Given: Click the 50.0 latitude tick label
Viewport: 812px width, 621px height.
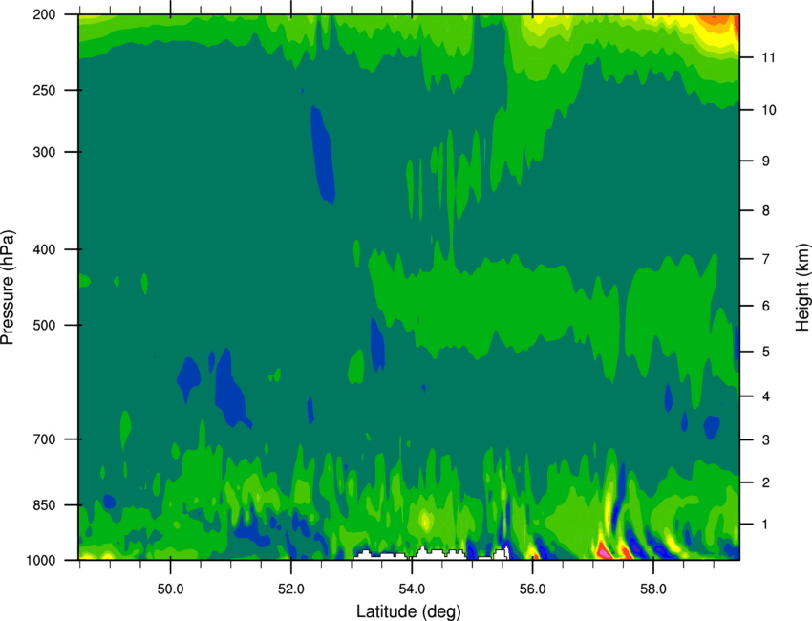Looking at the screenshot, I should point(170,589).
